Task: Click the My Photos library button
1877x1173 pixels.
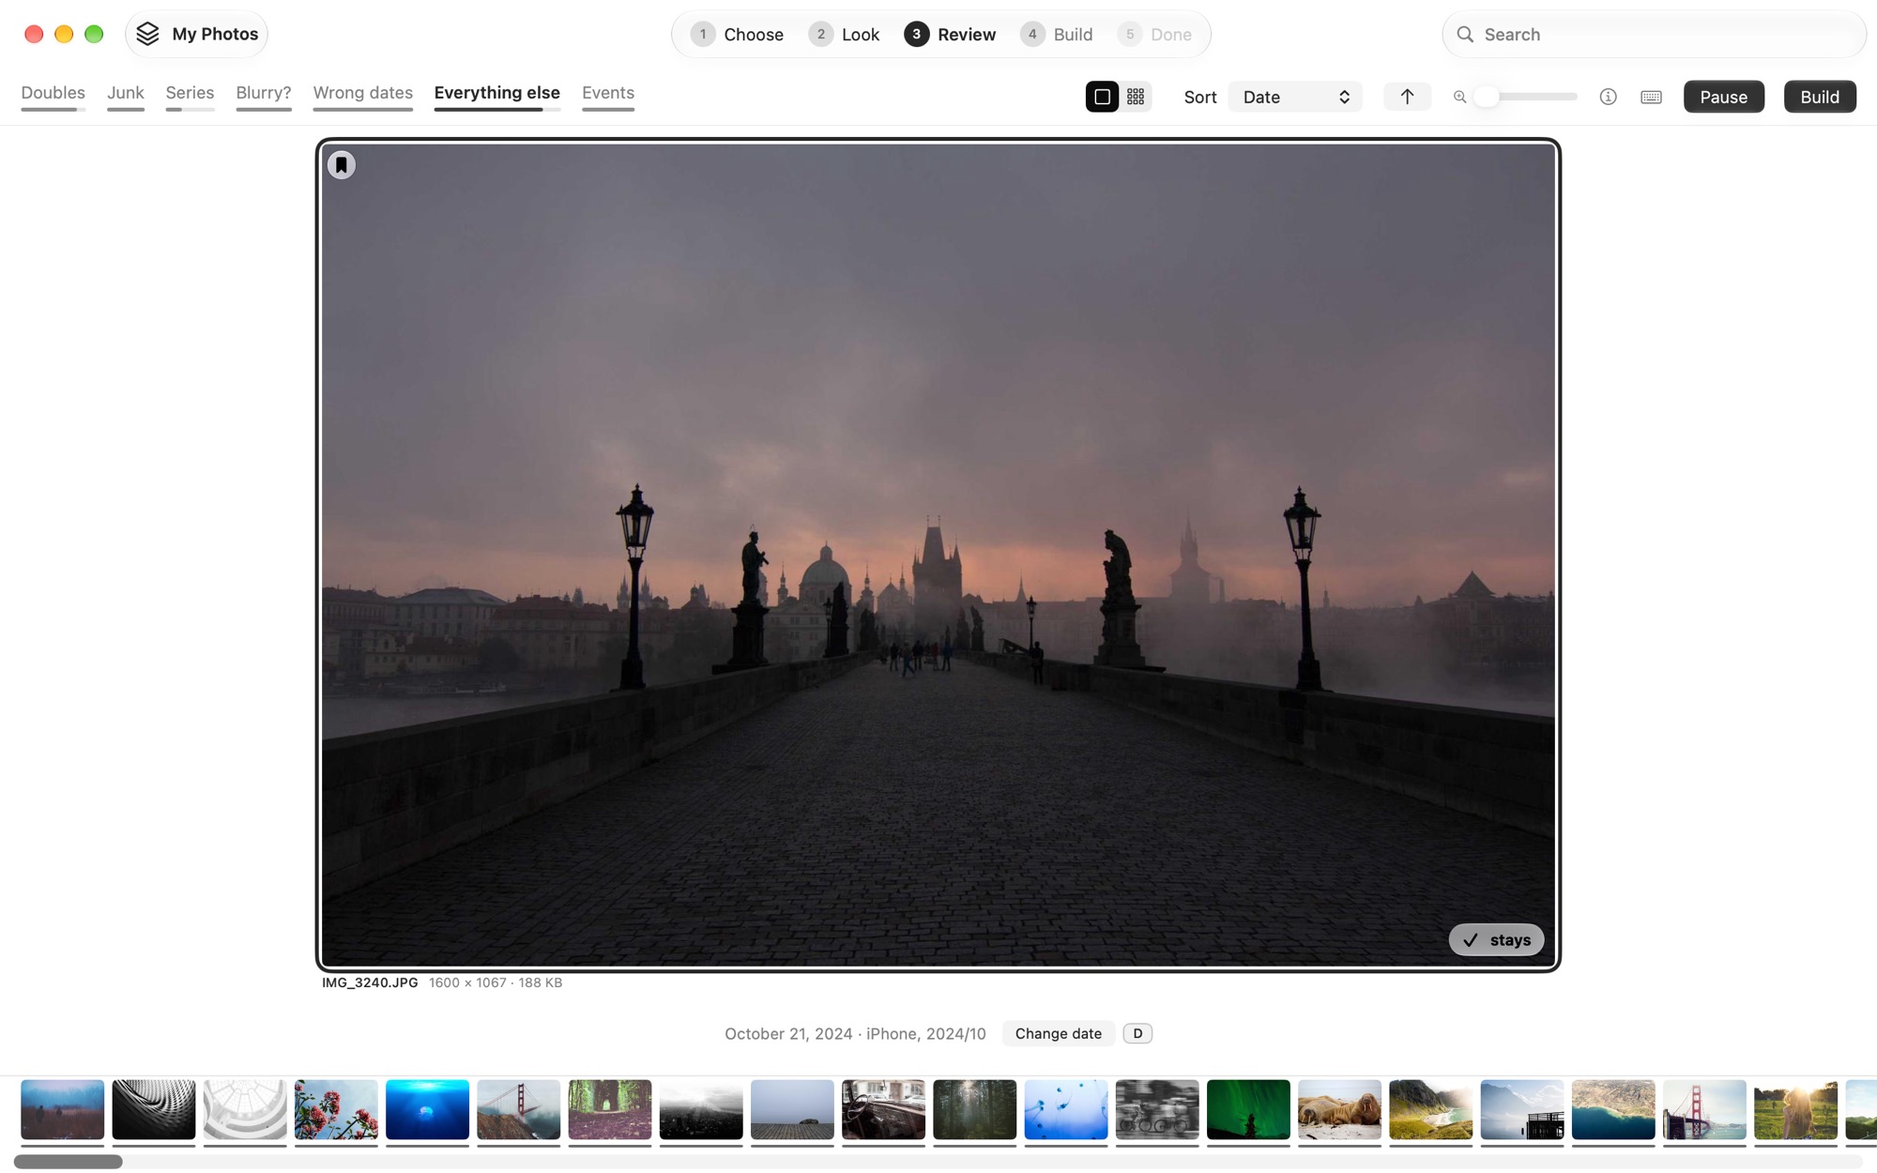Action: coord(196,34)
